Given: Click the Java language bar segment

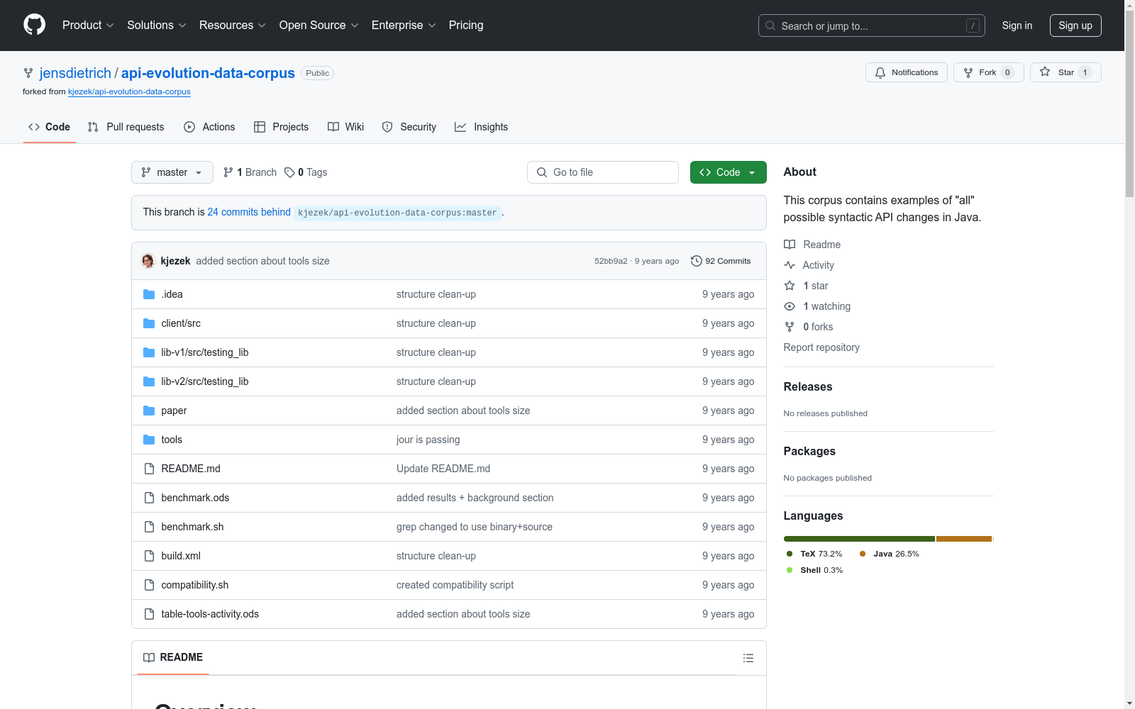Looking at the screenshot, I should tap(964, 539).
